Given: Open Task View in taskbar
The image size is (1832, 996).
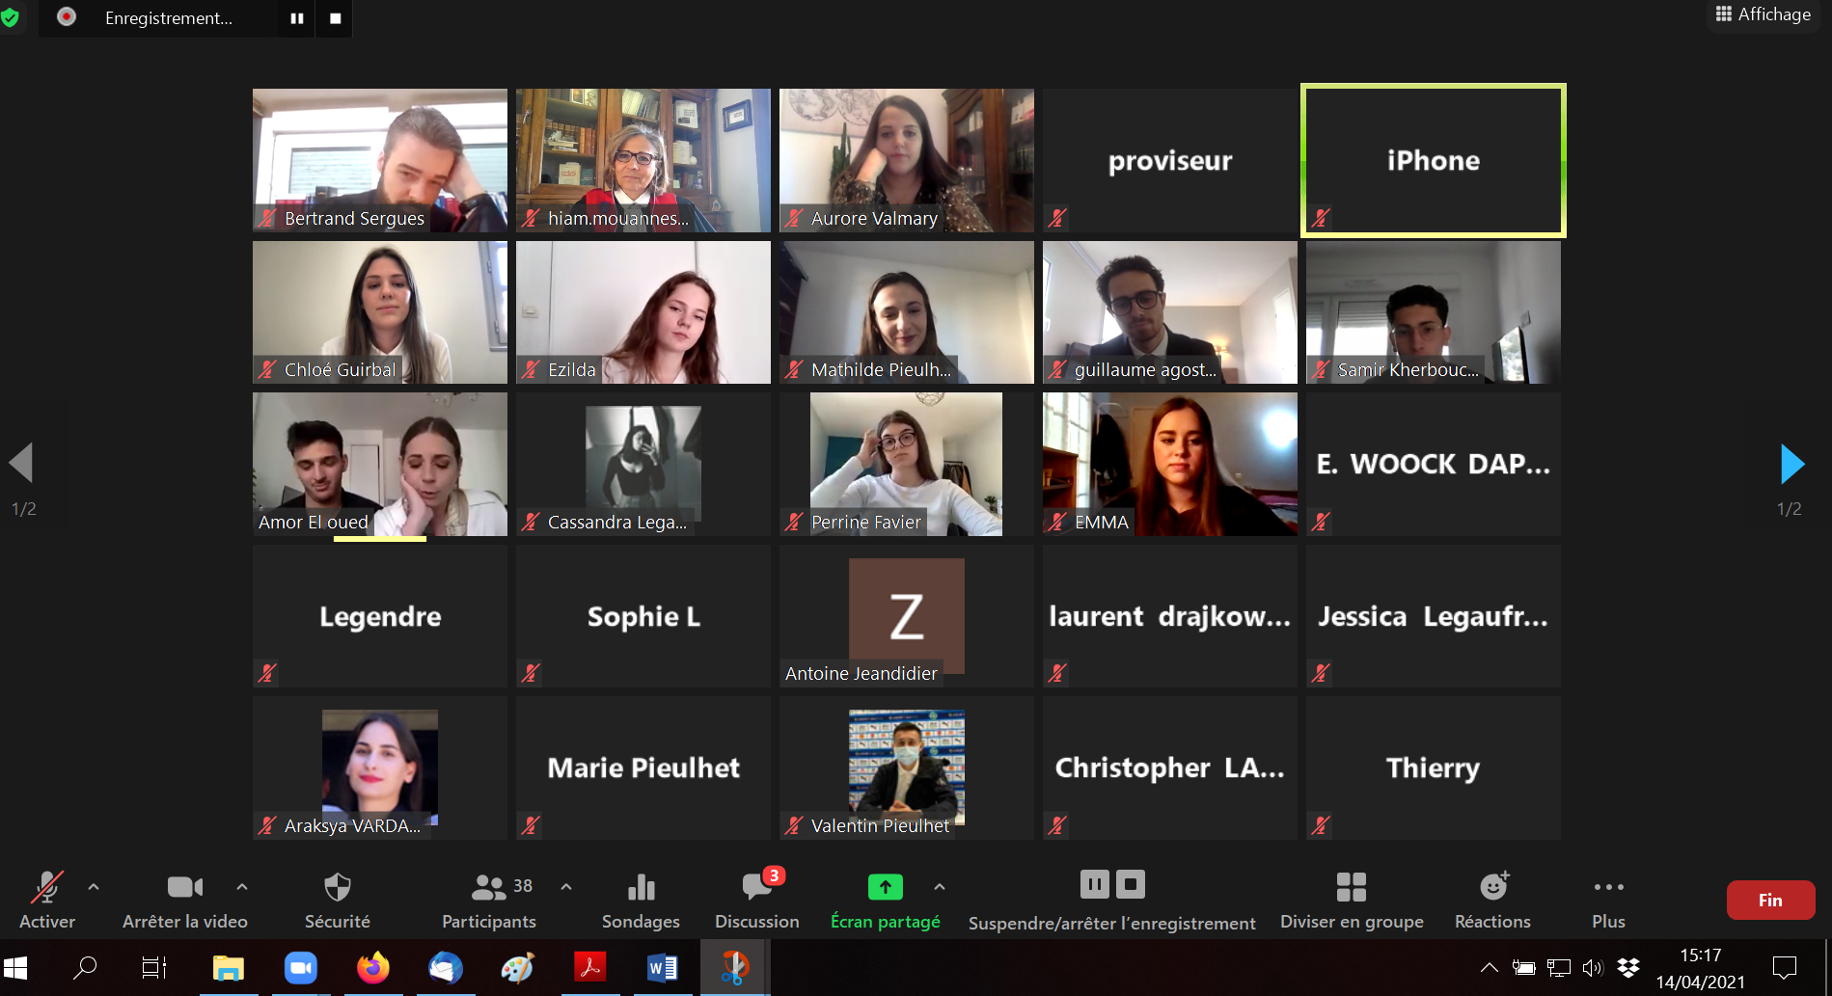Looking at the screenshot, I should pos(154,967).
